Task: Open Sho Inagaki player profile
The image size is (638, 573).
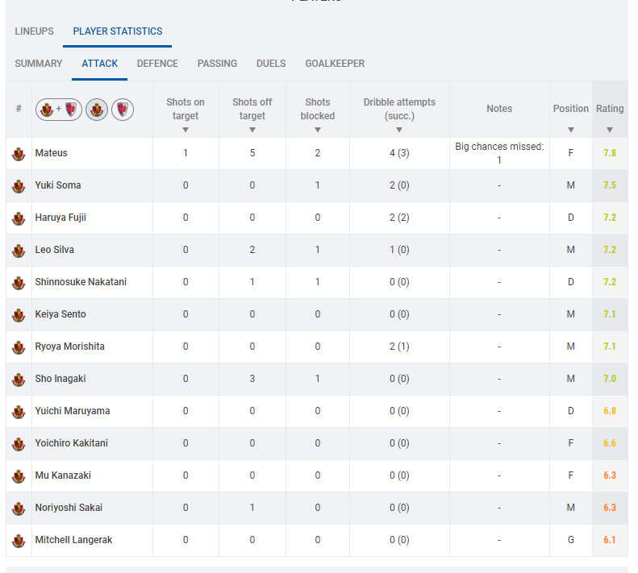Action: 60,379
